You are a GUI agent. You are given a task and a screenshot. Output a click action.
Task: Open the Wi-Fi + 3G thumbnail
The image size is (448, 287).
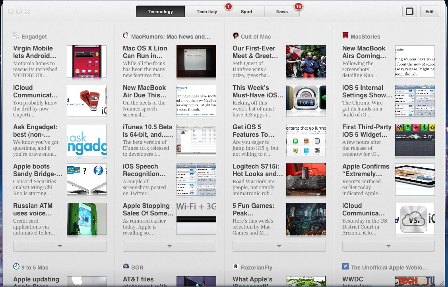coord(196,219)
